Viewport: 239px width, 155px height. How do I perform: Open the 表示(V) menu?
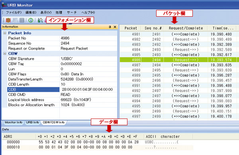click(46, 12)
